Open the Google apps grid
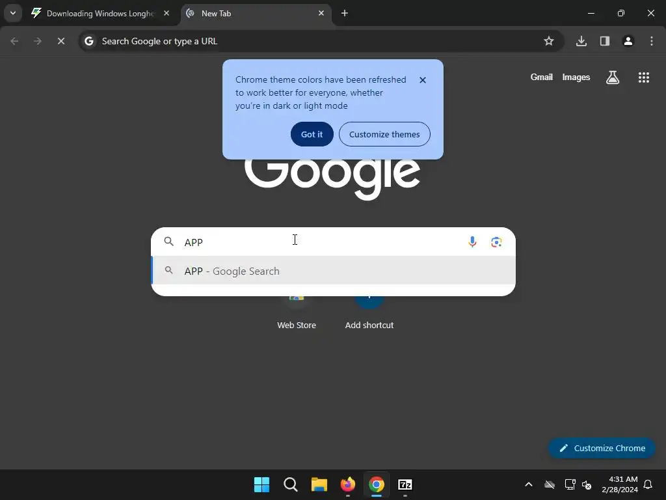 [644, 77]
